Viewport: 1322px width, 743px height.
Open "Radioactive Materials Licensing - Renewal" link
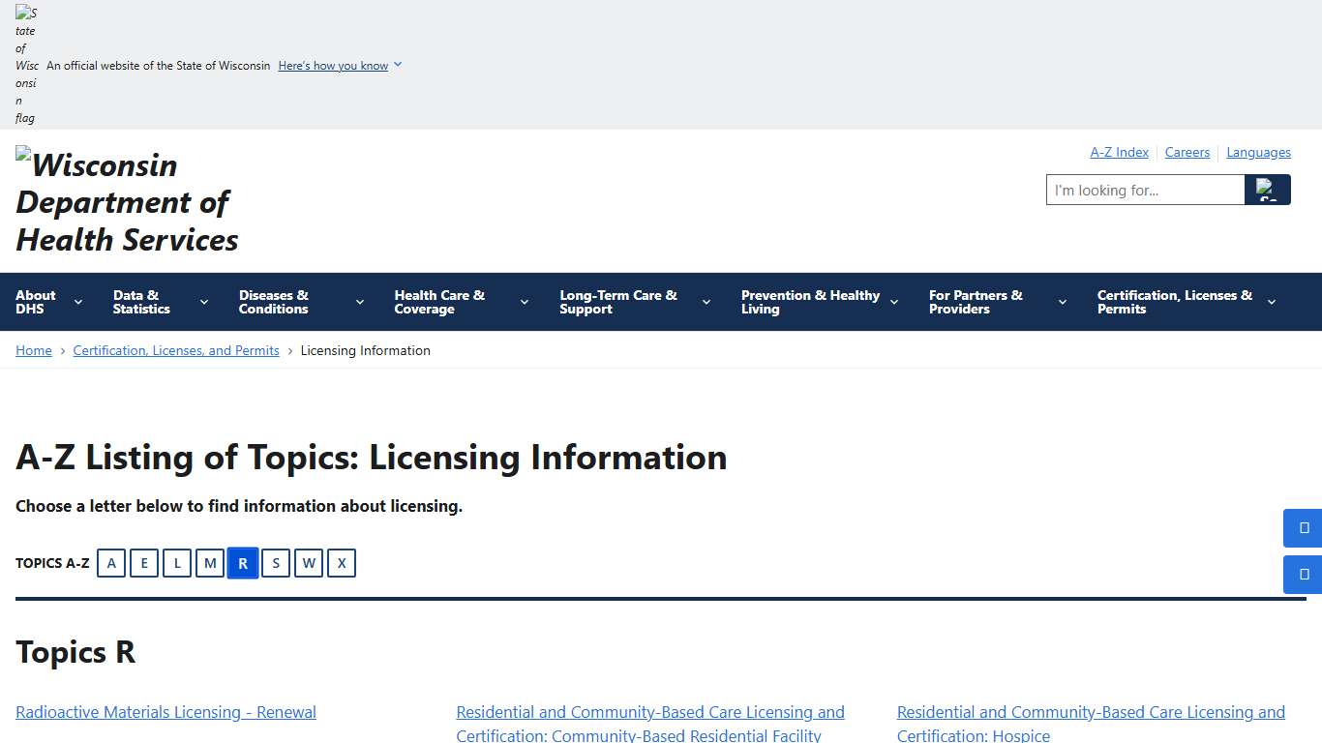click(x=165, y=712)
